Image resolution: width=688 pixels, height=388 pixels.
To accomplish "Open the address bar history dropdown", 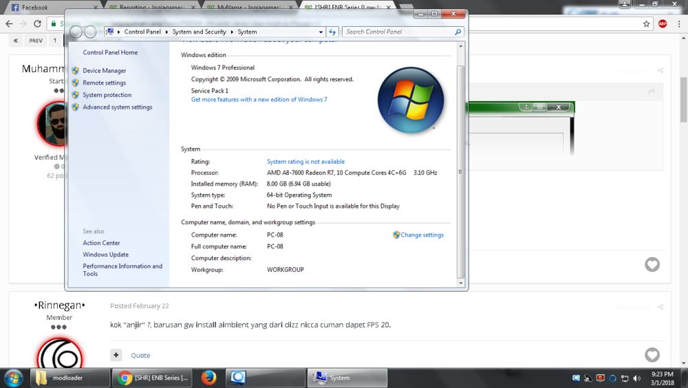I will click(x=321, y=32).
